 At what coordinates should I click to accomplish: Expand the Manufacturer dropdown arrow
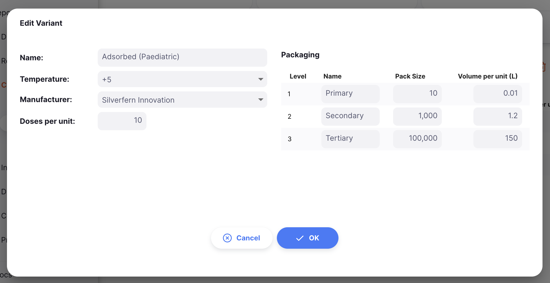click(261, 100)
